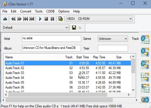Click main window horizontal scroll left arrow
Viewport: 151px width, 108px height.
click(3, 100)
